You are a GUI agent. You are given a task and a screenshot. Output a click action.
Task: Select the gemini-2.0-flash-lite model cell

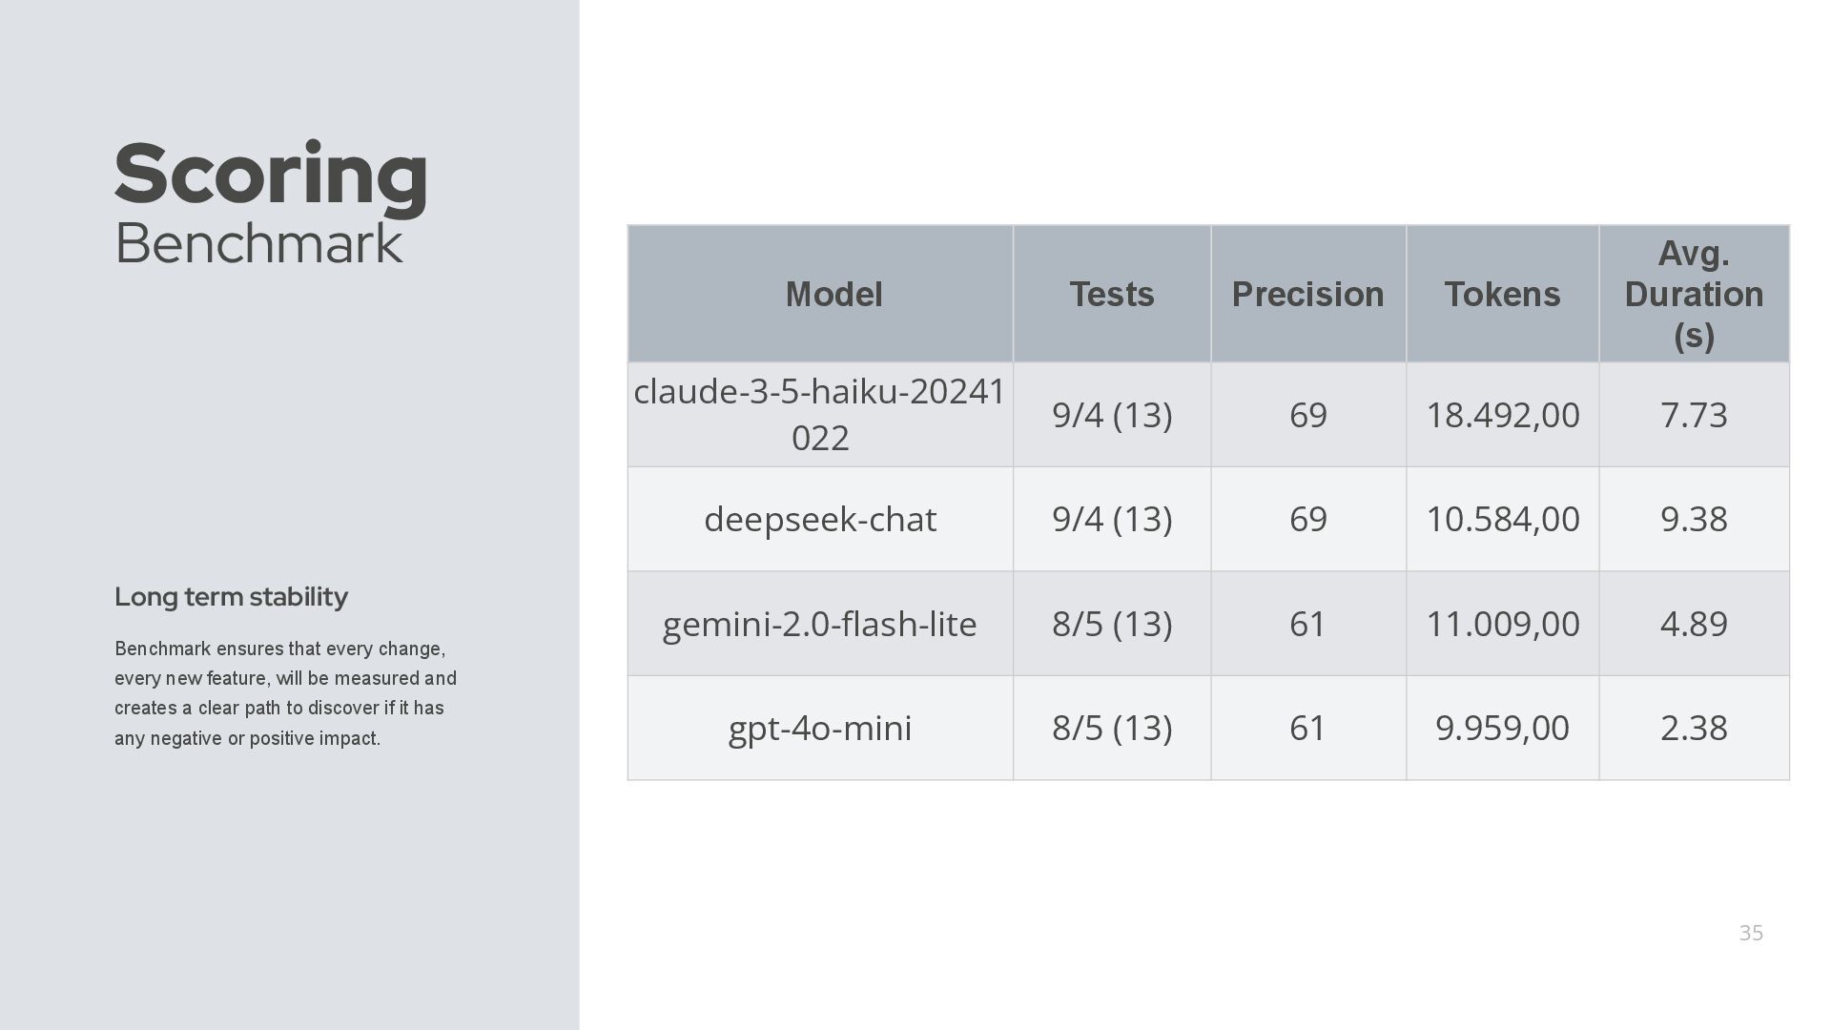pos(820,624)
